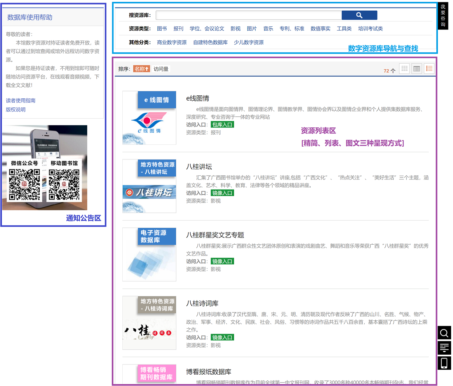Sort list by 访问量

(161, 69)
